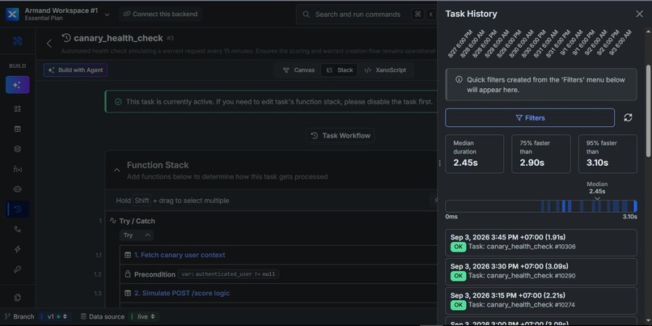Open the background tasks sidebar icon
This screenshot has width=652, height=326.
click(18, 210)
